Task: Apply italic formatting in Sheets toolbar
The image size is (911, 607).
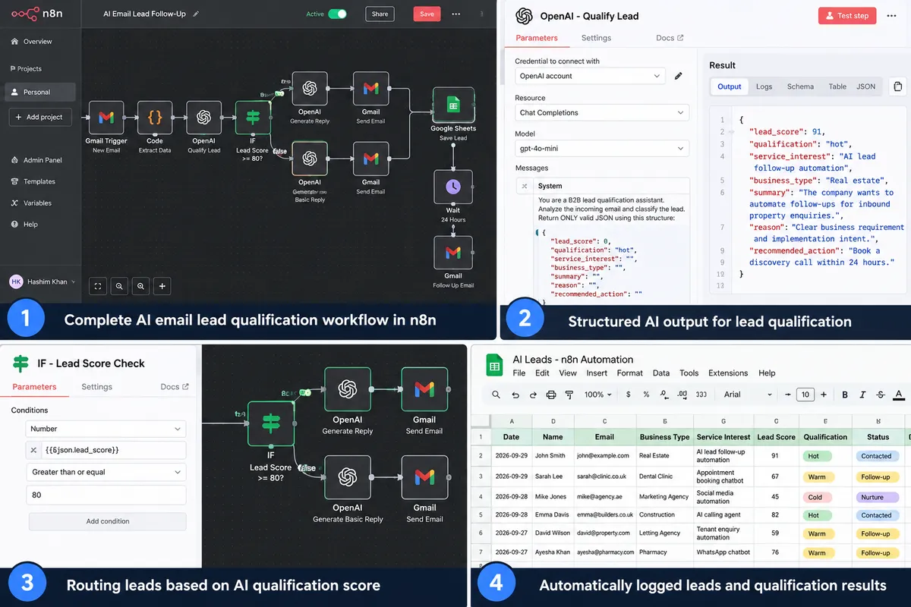Action: tap(862, 395)
